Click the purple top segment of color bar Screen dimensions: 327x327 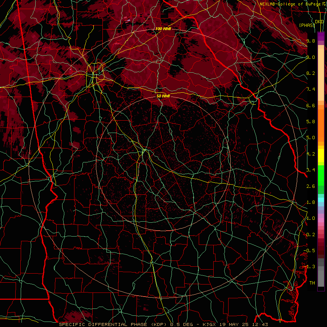point(321,36)
